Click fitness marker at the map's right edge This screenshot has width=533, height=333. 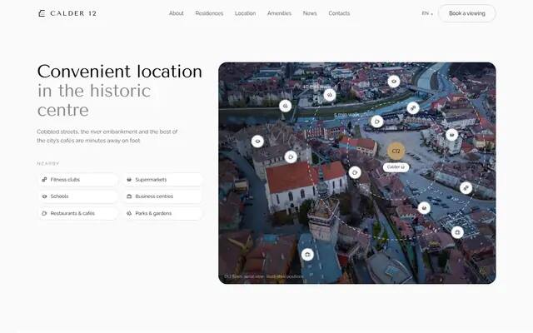click(x=466, y=187)
